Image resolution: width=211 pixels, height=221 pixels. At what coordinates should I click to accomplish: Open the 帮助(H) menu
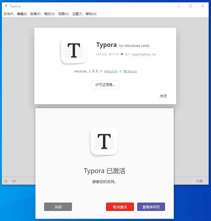pyautogui.click(x=91, y=14)
